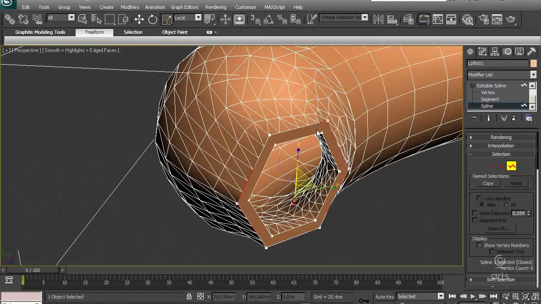Open the Layer Manager
This screenshot has height=304, width=541.
pyautogui.click(x=408, y=19)
